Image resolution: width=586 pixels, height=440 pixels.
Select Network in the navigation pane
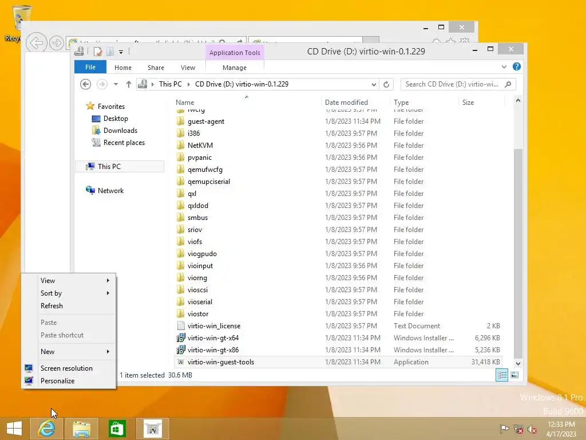tap(110, 190)
